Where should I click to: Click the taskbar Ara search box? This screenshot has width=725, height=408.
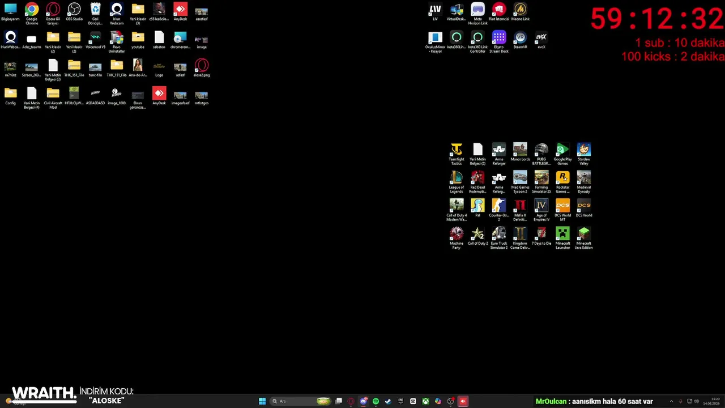pos(301,401)
